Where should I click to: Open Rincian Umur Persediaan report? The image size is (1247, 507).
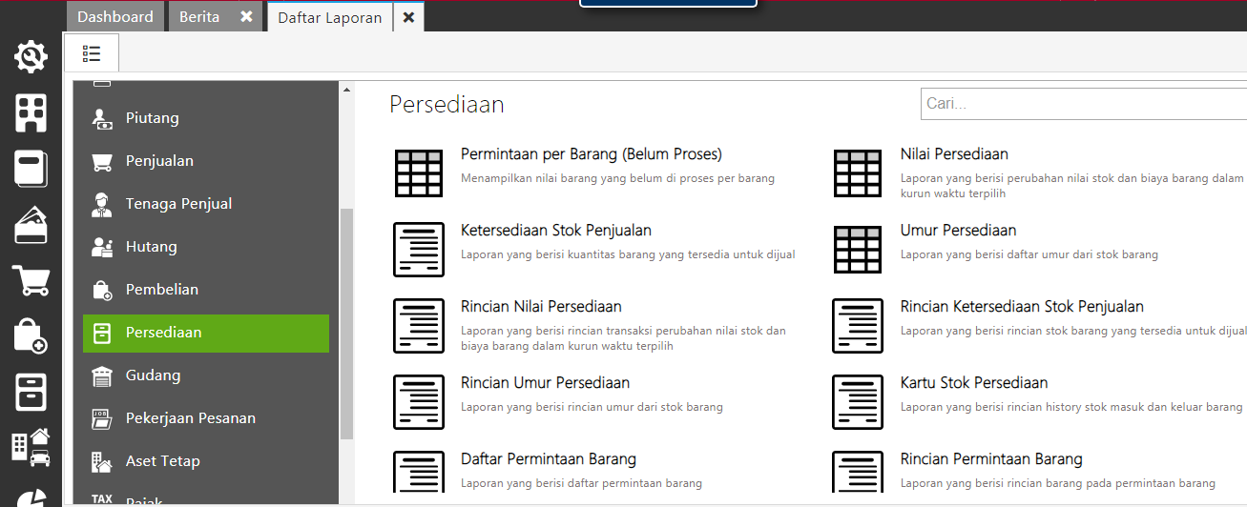[x=545, y=383]
